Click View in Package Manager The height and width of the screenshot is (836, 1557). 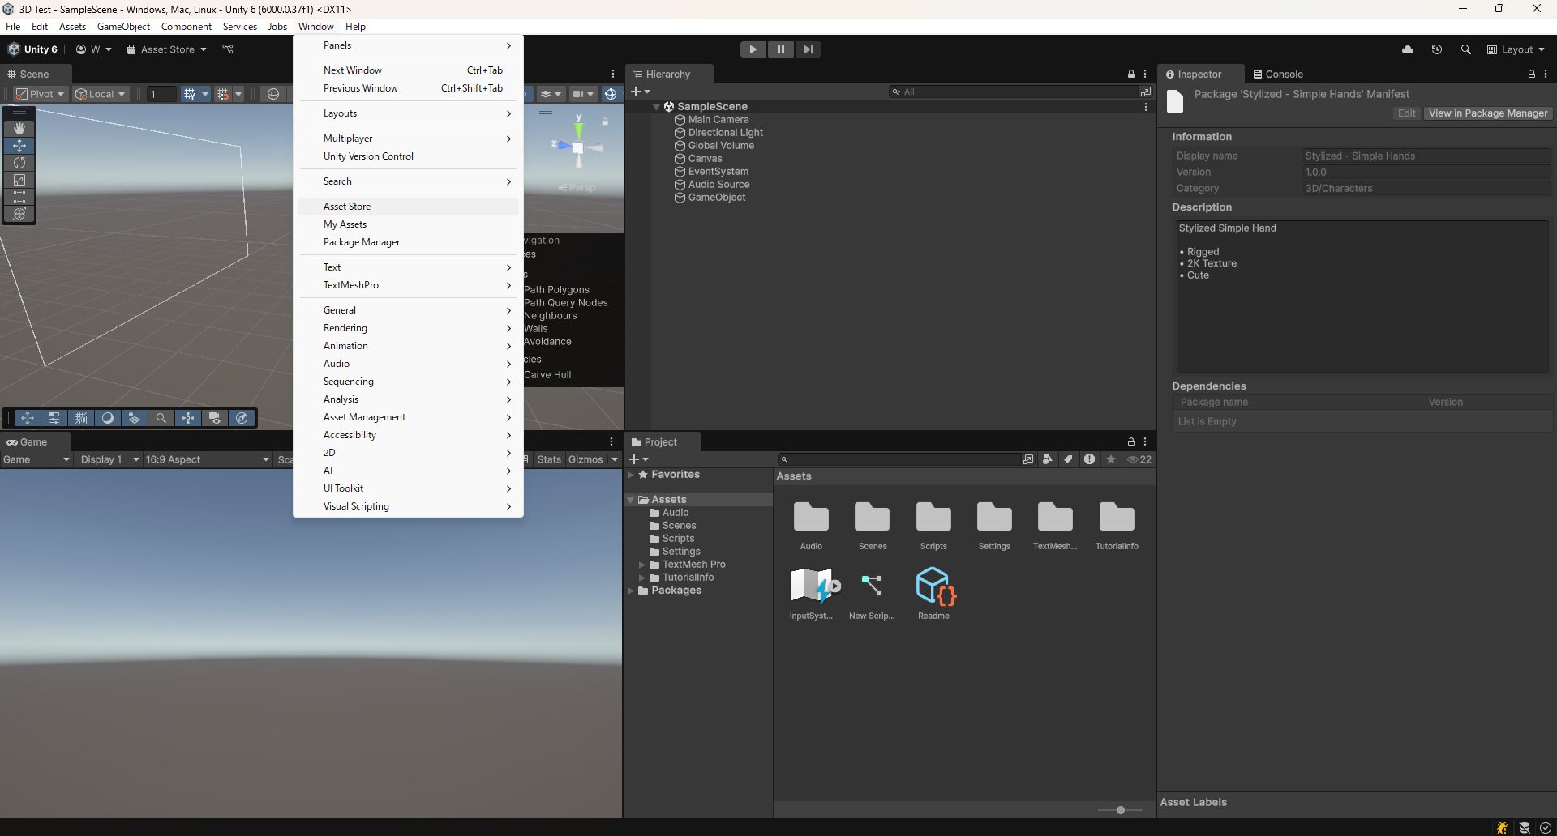point(1487,113)
